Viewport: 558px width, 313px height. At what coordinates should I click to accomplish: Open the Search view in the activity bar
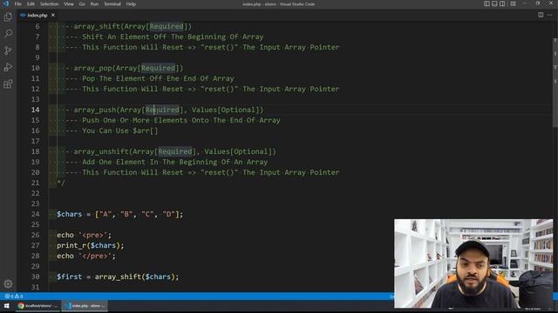pos(8,33)
